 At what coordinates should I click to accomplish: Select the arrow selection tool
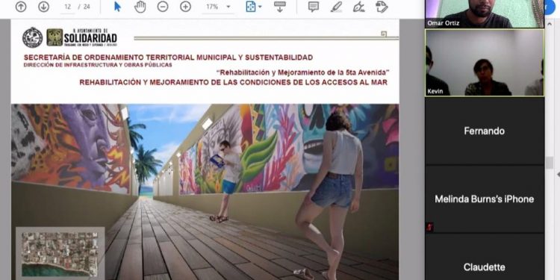117,7
